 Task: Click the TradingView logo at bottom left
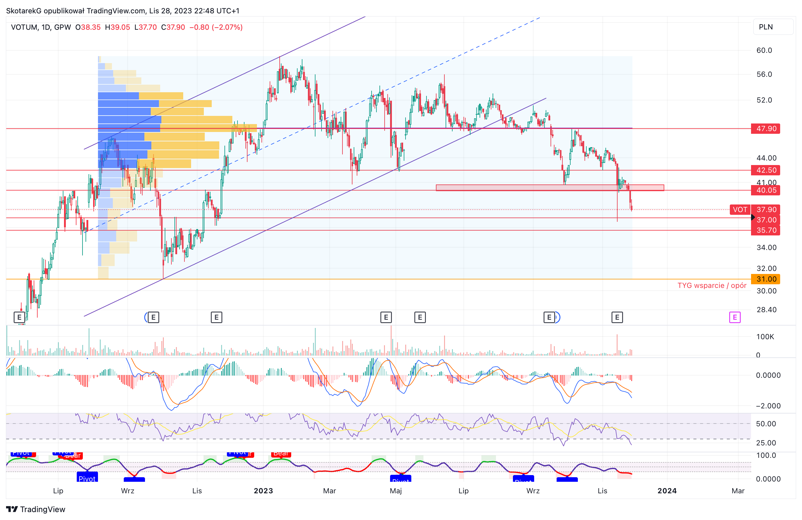pos(36,509)
